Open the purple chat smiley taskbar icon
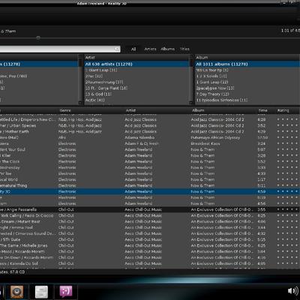 click(x=66, y=292)
